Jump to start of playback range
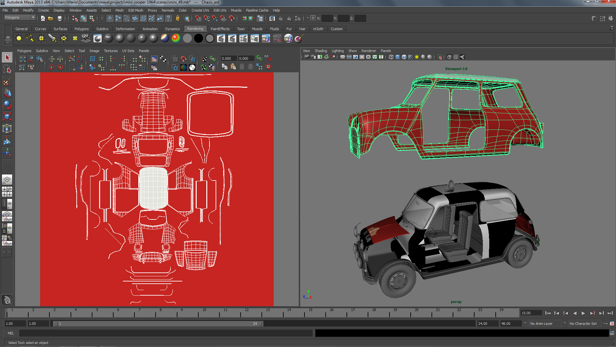 coord(548,313)
